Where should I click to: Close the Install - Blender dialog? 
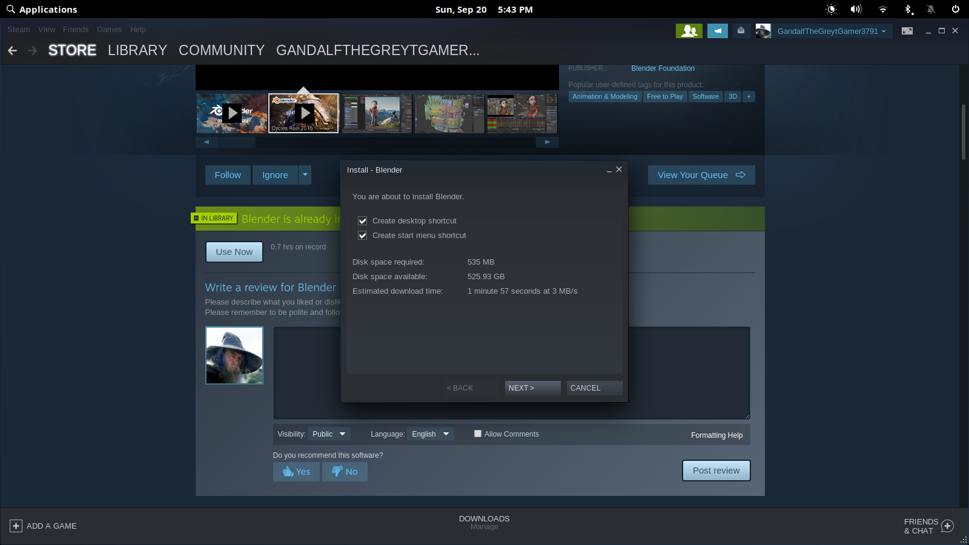[619, 170]
